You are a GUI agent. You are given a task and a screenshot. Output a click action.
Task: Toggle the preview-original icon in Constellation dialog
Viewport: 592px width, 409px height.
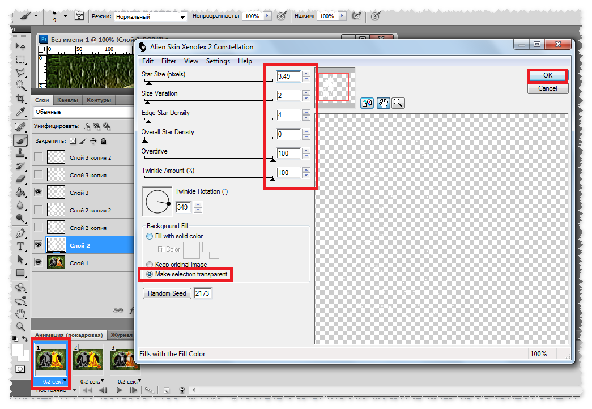[367, 103]
